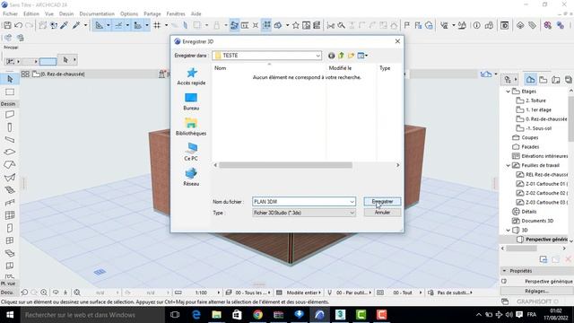Viewport: 574px width, 323px height.
Task: Open the Fichier menu
Action: pos(10,13)
